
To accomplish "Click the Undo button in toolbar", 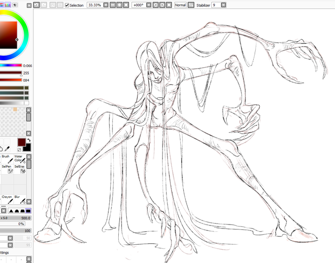I will coord(36,5).
